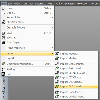Choose Import Models... submenu entry
The image size is (100, 100).
pyautogui.click(x=76, y=54)
